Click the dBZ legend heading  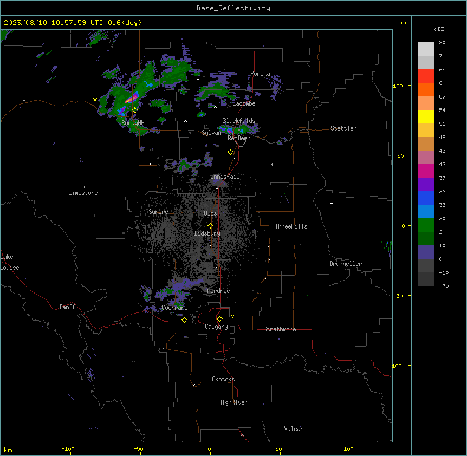click(x=439, y=29)
